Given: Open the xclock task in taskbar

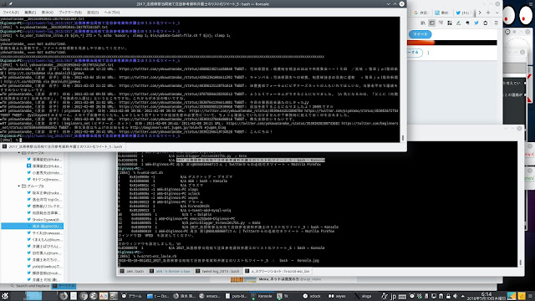Looking at the screenshot, I should [x=312, y=296].
